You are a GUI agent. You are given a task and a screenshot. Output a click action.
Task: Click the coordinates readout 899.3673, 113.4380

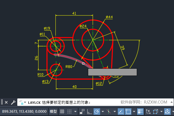click(x=24, y=112)
